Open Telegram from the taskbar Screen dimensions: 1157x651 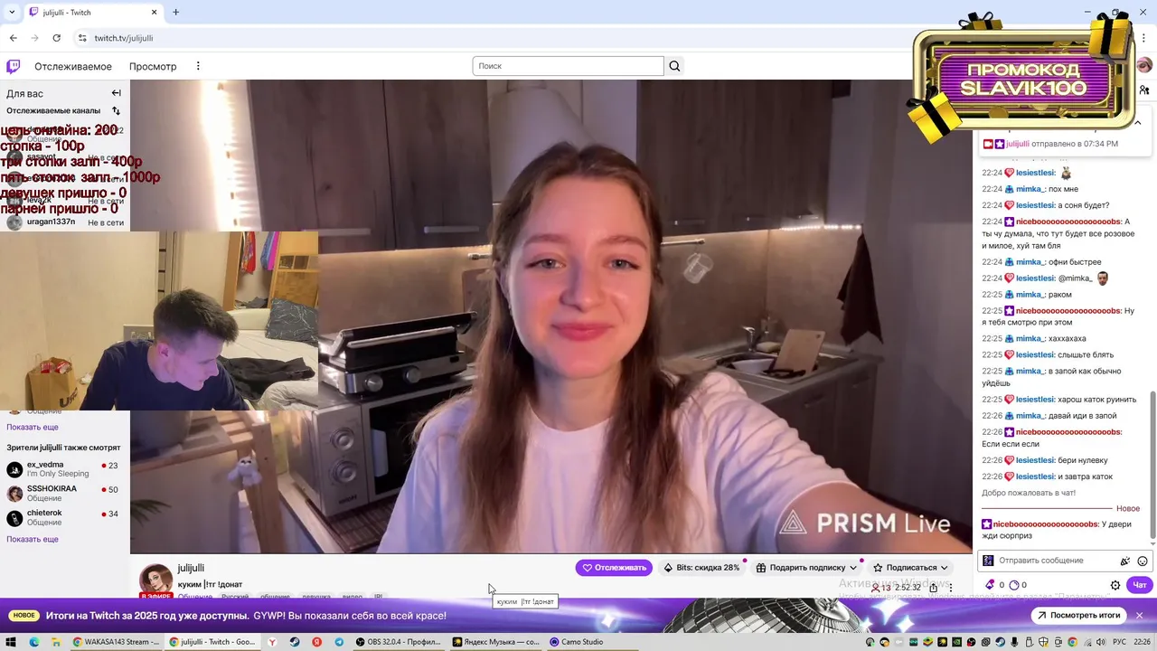click(339, 642)
